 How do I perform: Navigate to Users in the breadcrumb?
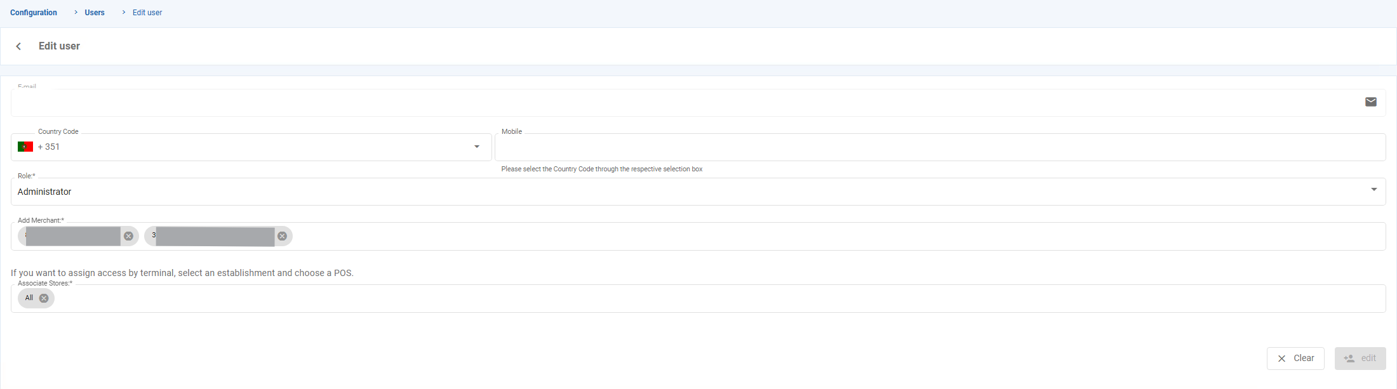pyautogui.click(x=95, y=13)
